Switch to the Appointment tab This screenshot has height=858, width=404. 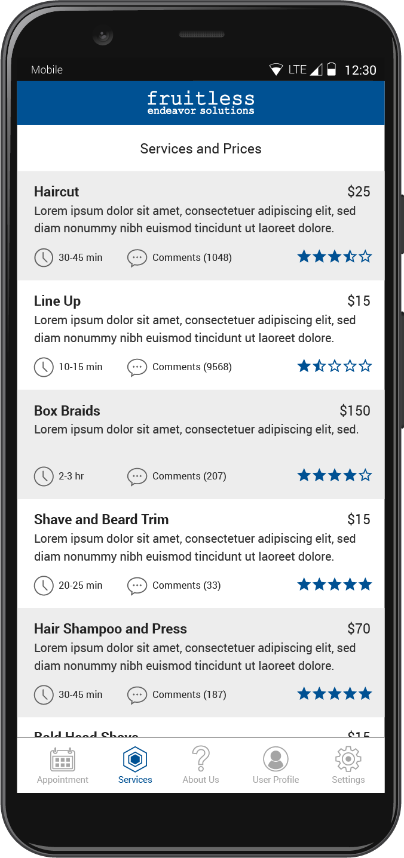click(62, 765)
